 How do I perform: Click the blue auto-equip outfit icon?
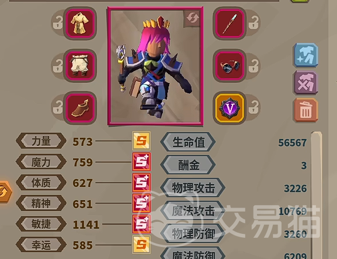[x=306, y=55]
